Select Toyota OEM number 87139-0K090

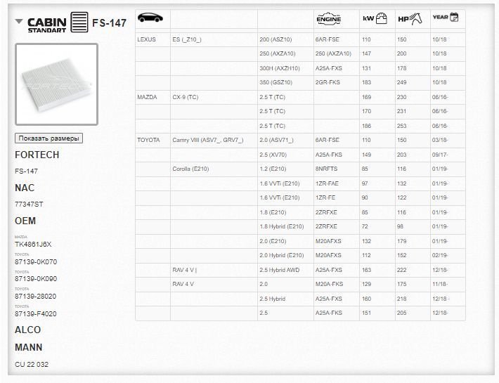pyautogui.click(x=36, y=279)
